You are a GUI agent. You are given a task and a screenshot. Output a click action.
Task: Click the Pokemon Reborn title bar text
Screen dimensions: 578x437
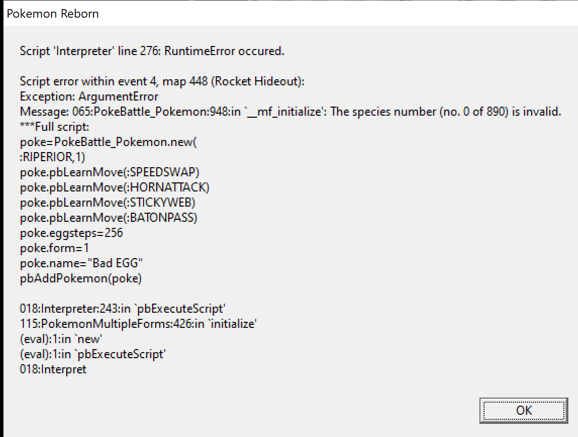point(53,14)
